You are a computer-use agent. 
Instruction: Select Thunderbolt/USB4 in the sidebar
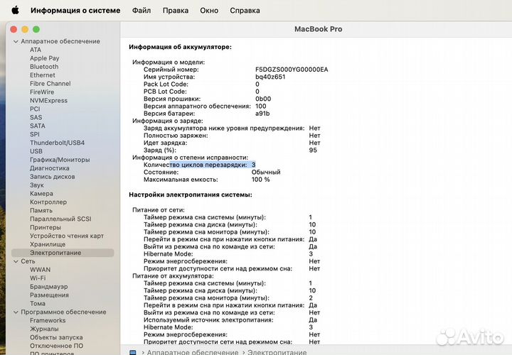(x=57, y=143)
